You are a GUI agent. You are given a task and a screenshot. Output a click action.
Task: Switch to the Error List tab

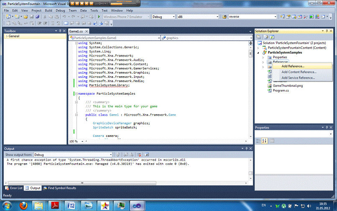pyautogui.click(x=14, y=188)
